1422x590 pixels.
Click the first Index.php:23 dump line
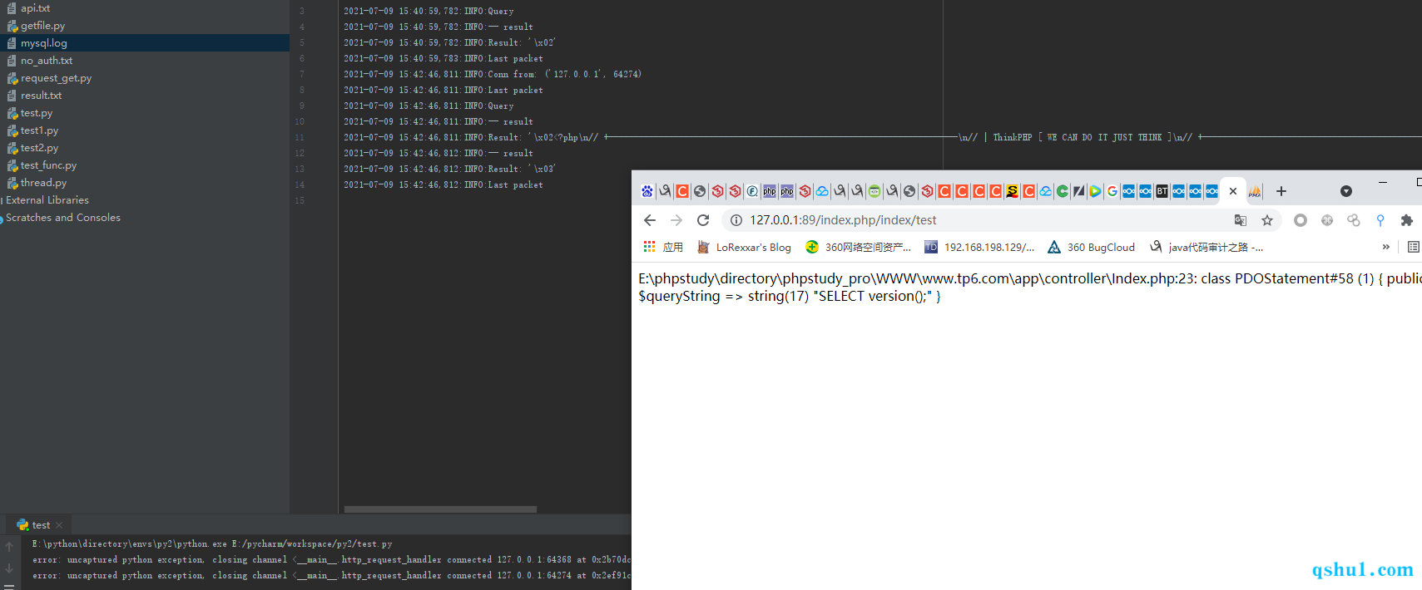tap(1030, 278)
